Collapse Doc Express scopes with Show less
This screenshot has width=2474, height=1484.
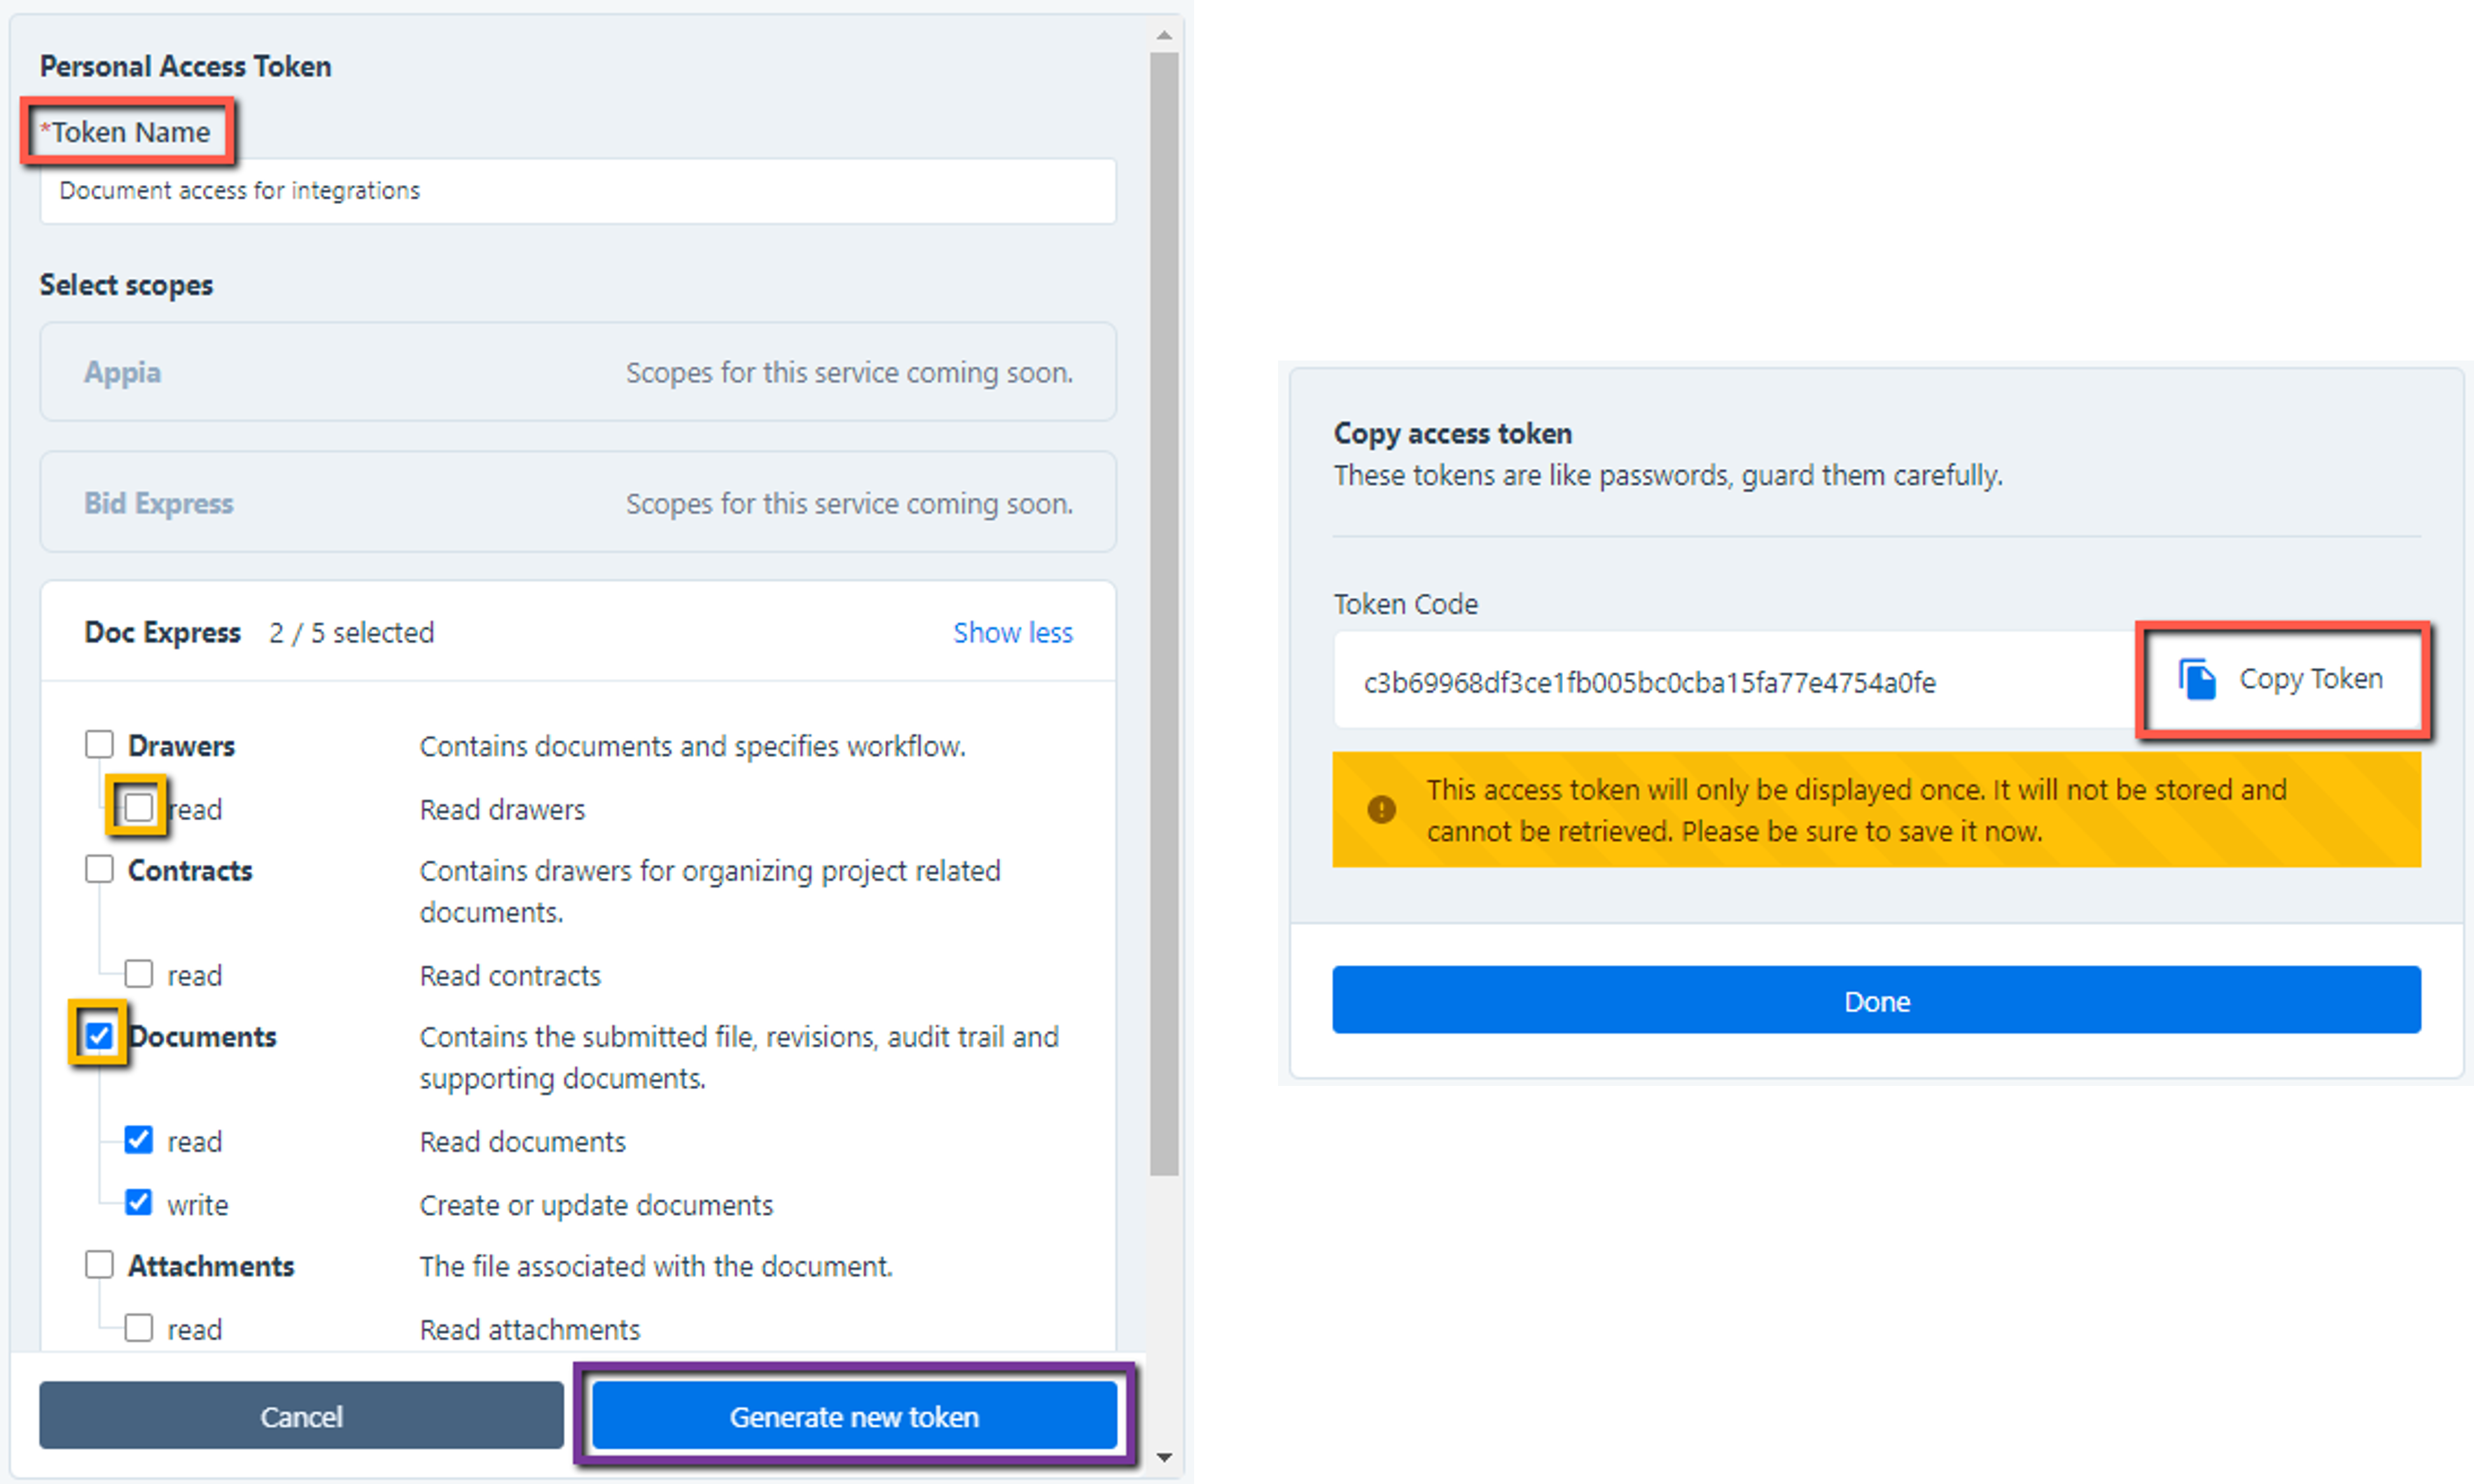click(x=1012, y=633)
